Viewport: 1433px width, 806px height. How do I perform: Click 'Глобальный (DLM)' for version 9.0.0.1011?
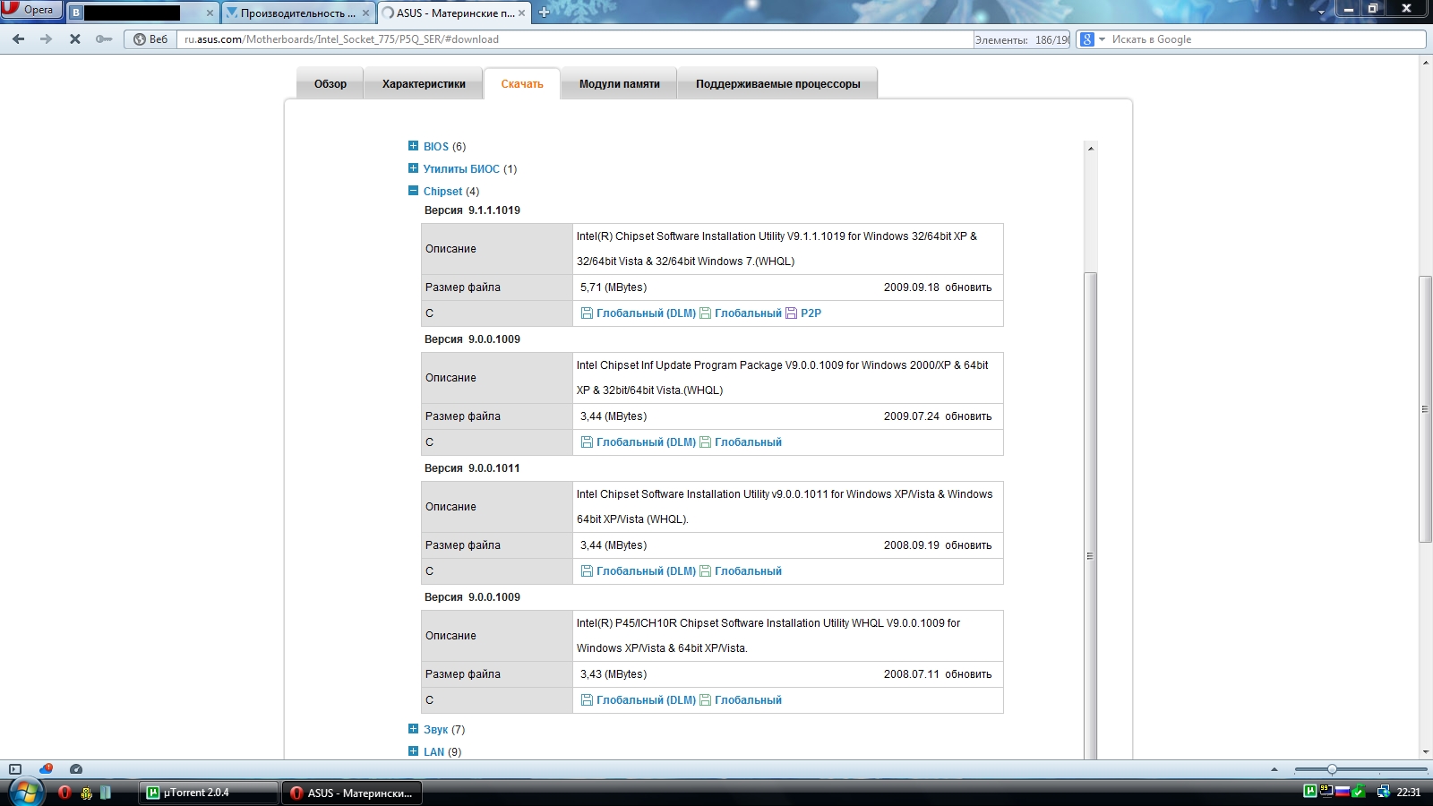click(x=646, y=571)
